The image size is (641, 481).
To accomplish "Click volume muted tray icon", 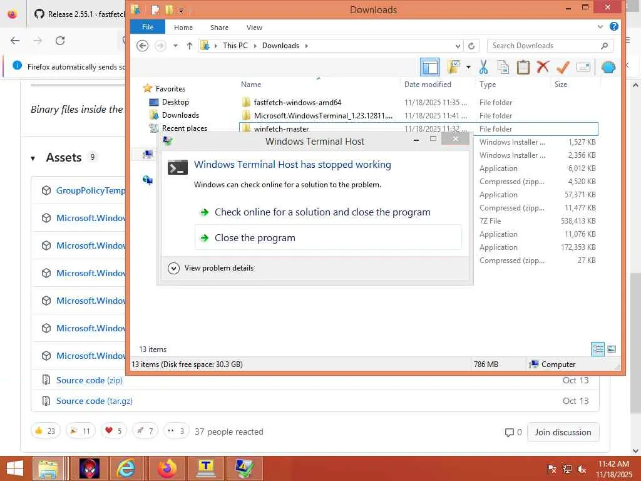I will pos(582,469).
